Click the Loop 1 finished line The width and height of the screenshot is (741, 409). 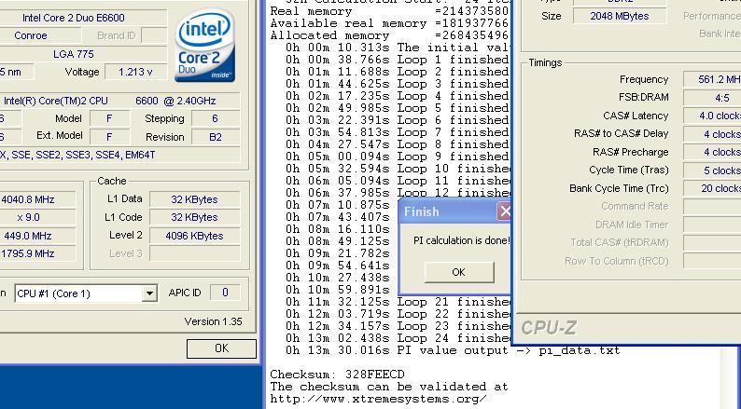[397, 60]
